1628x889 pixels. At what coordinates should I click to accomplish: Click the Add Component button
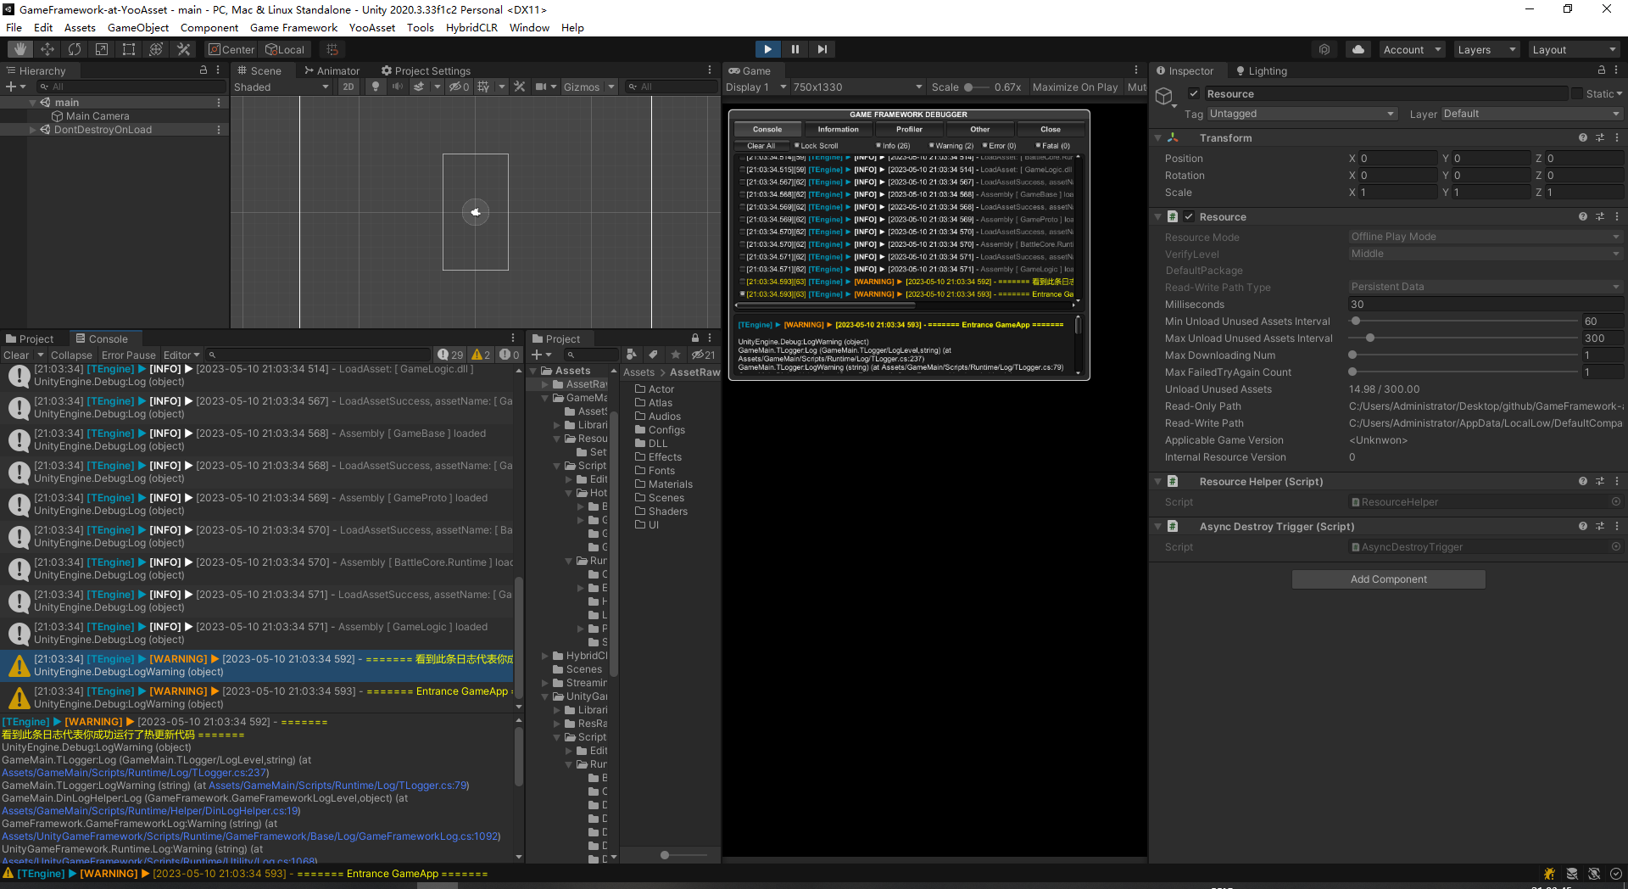[x=1388, y=579]
